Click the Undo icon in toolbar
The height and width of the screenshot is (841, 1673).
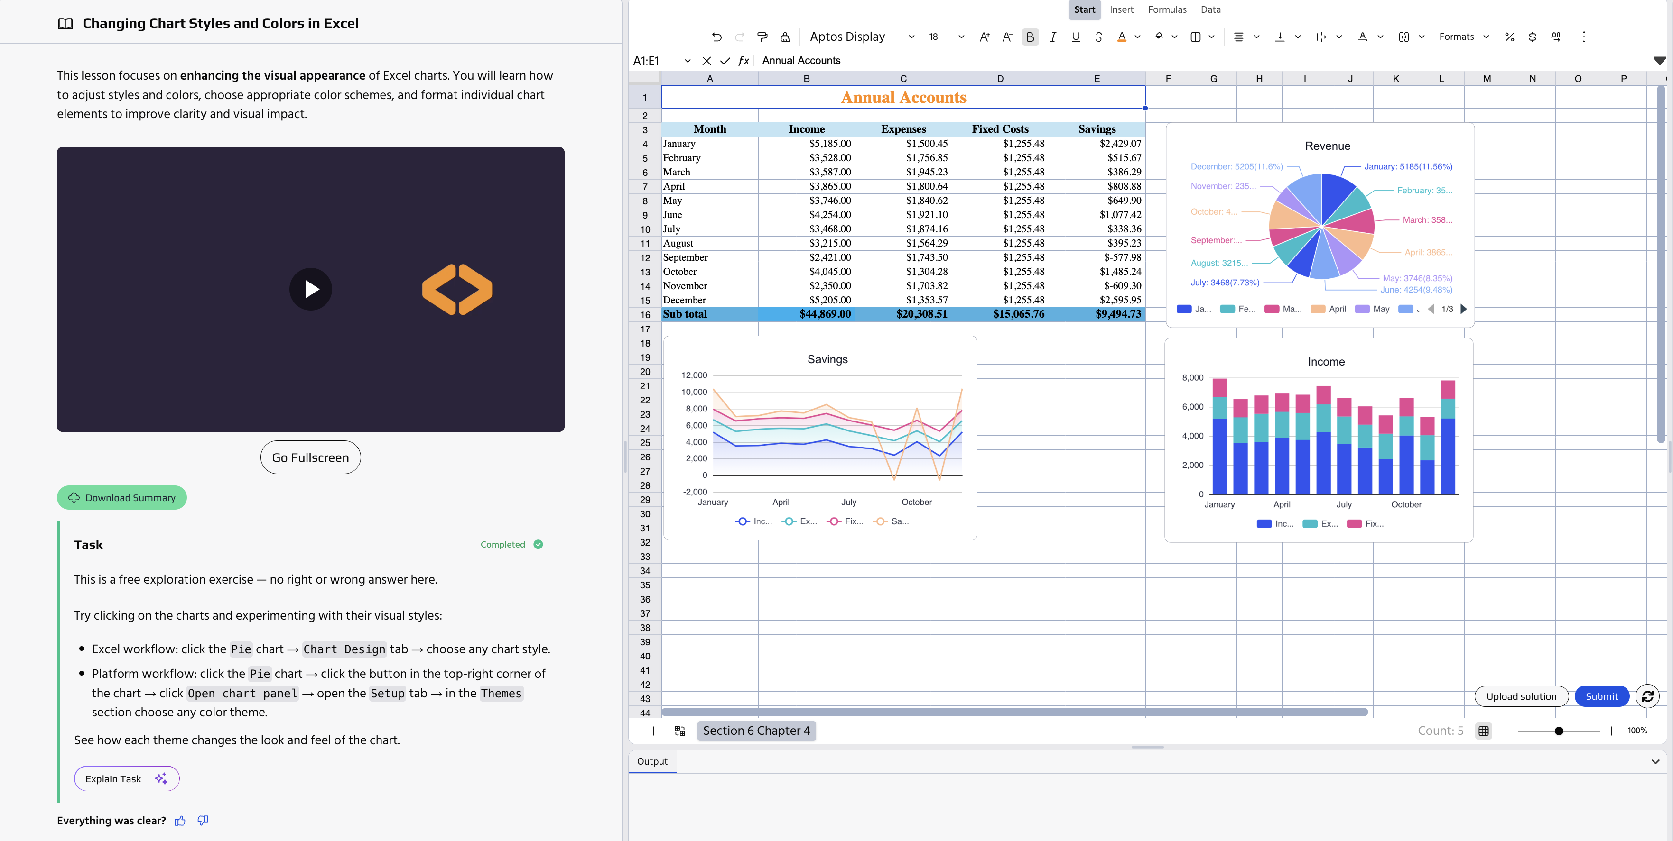716,37
